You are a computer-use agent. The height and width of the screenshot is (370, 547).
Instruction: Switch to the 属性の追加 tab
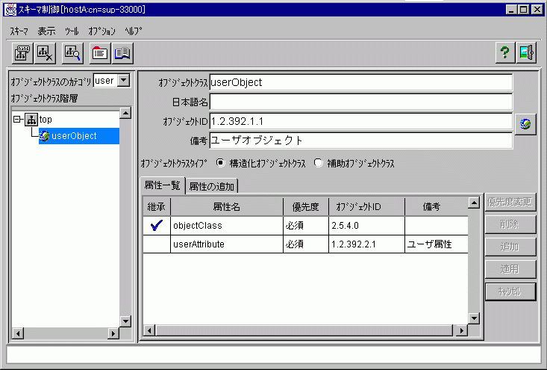click(211, 186)
